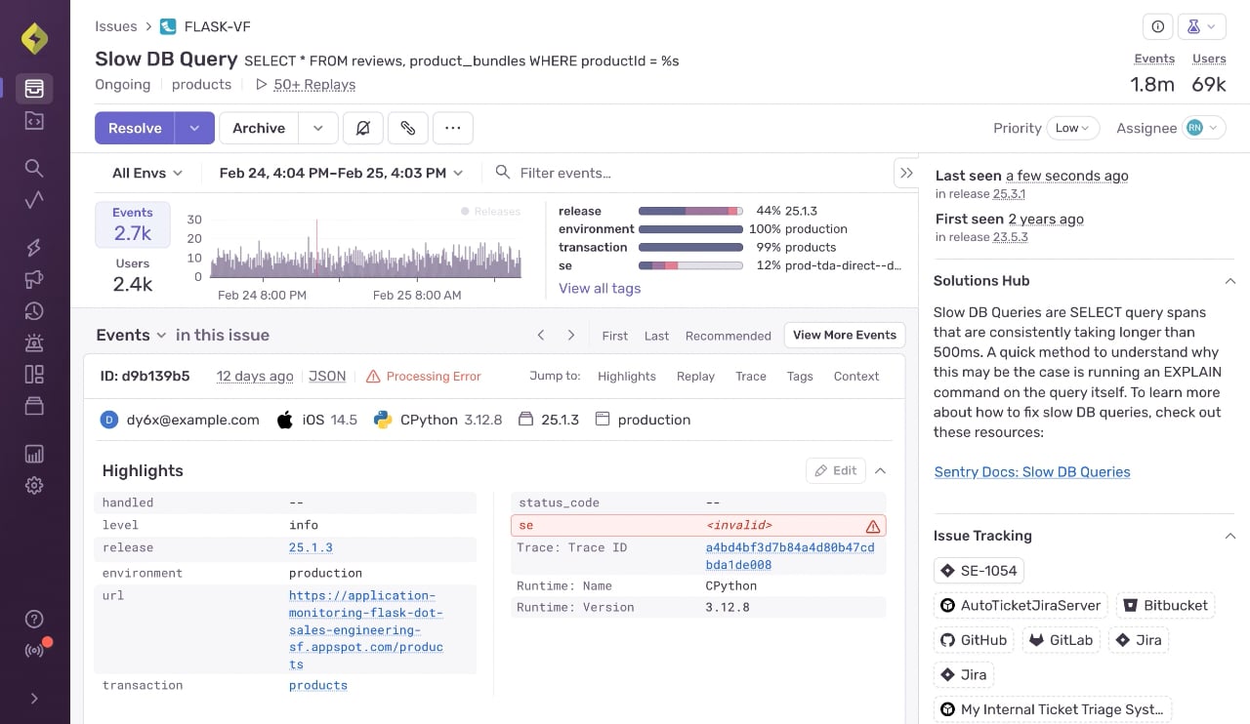1250x724 pixels.
Task: Collapse the Solutions Hub section
Action: tap(1230, 281)
